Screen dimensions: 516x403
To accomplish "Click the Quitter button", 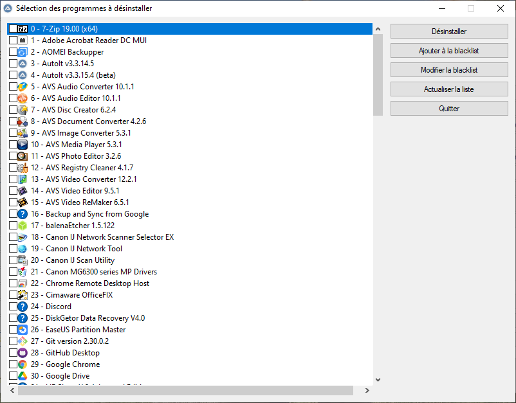I will pos(449,109).
